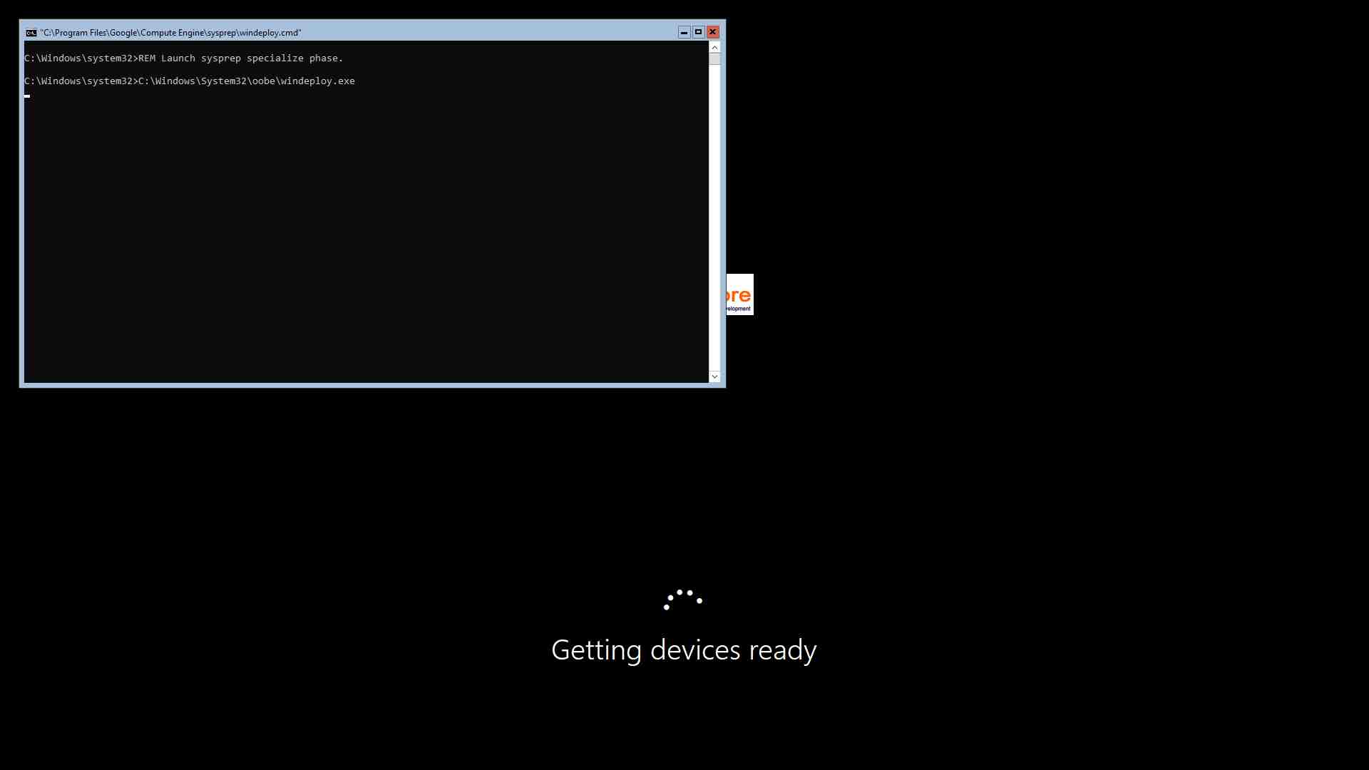Click the maximize button on cmd window
The width and height of the screenshot is (1369, 770).
[x=697, y=32]
